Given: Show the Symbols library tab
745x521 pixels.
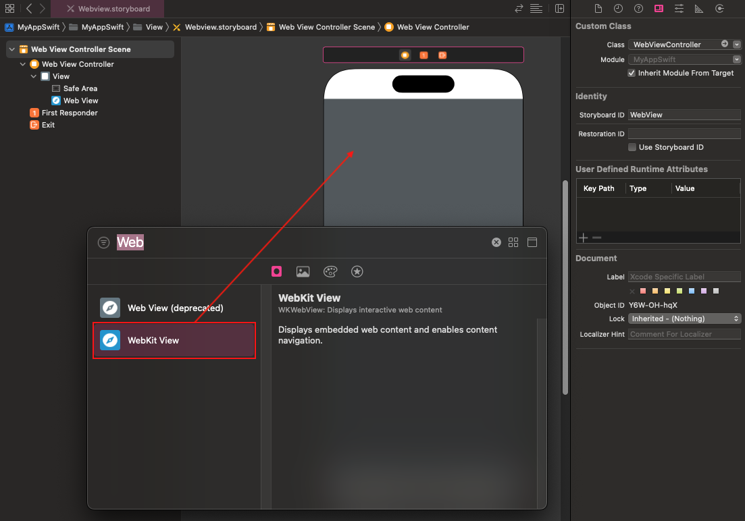Looking at the screenshot, I should point(357,271).
